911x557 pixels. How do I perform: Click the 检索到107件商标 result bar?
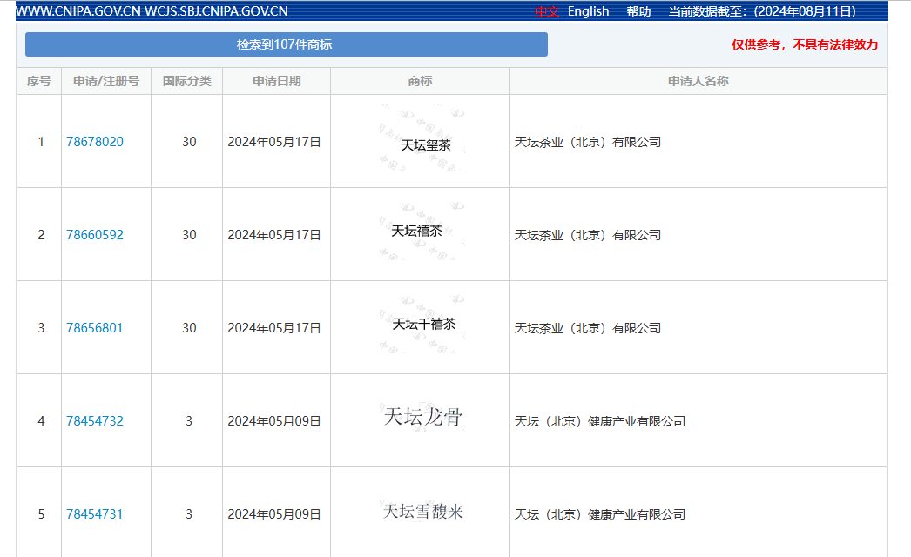click(287, 44)
